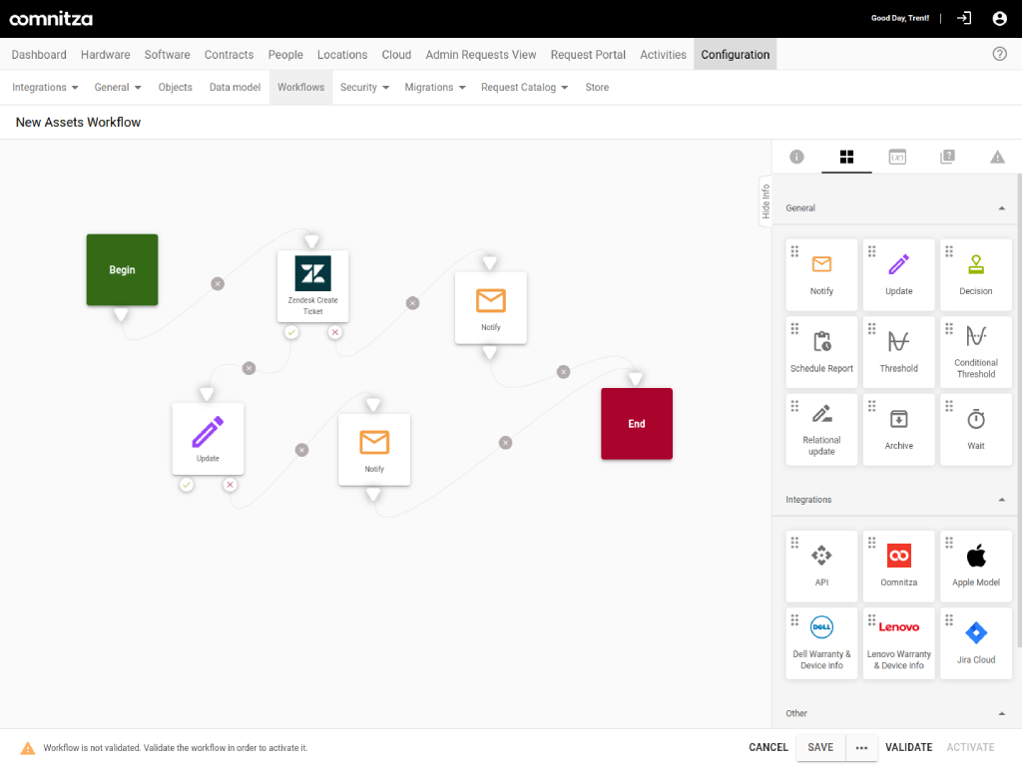
Task: Expand the Migrations dropdown menu
Action: [x=435, y=87]
